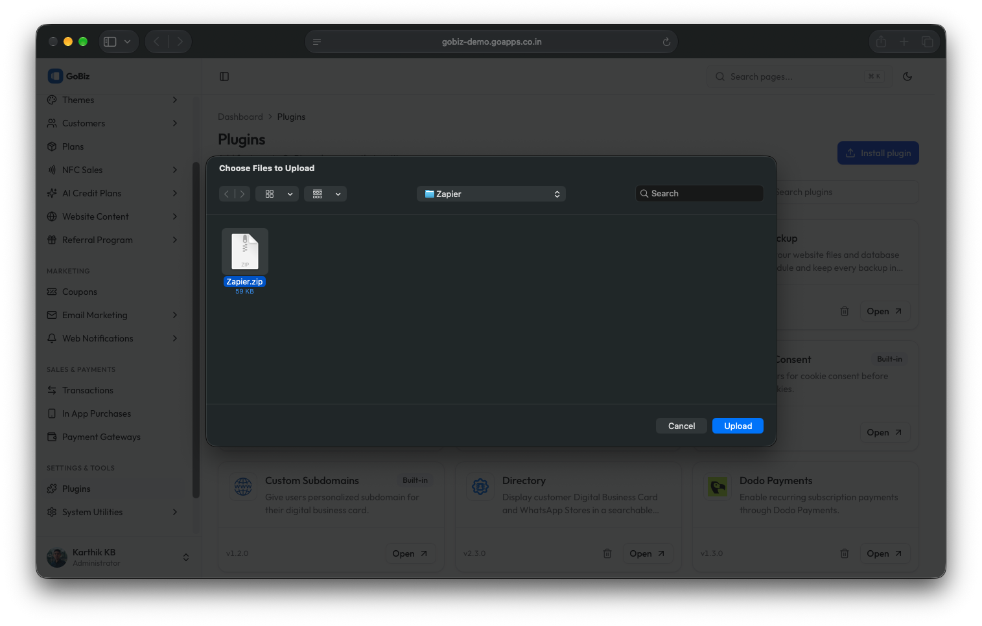The image size is (982, 626).
Task: Click the Search pages field
Action: [x=799, y=76]
